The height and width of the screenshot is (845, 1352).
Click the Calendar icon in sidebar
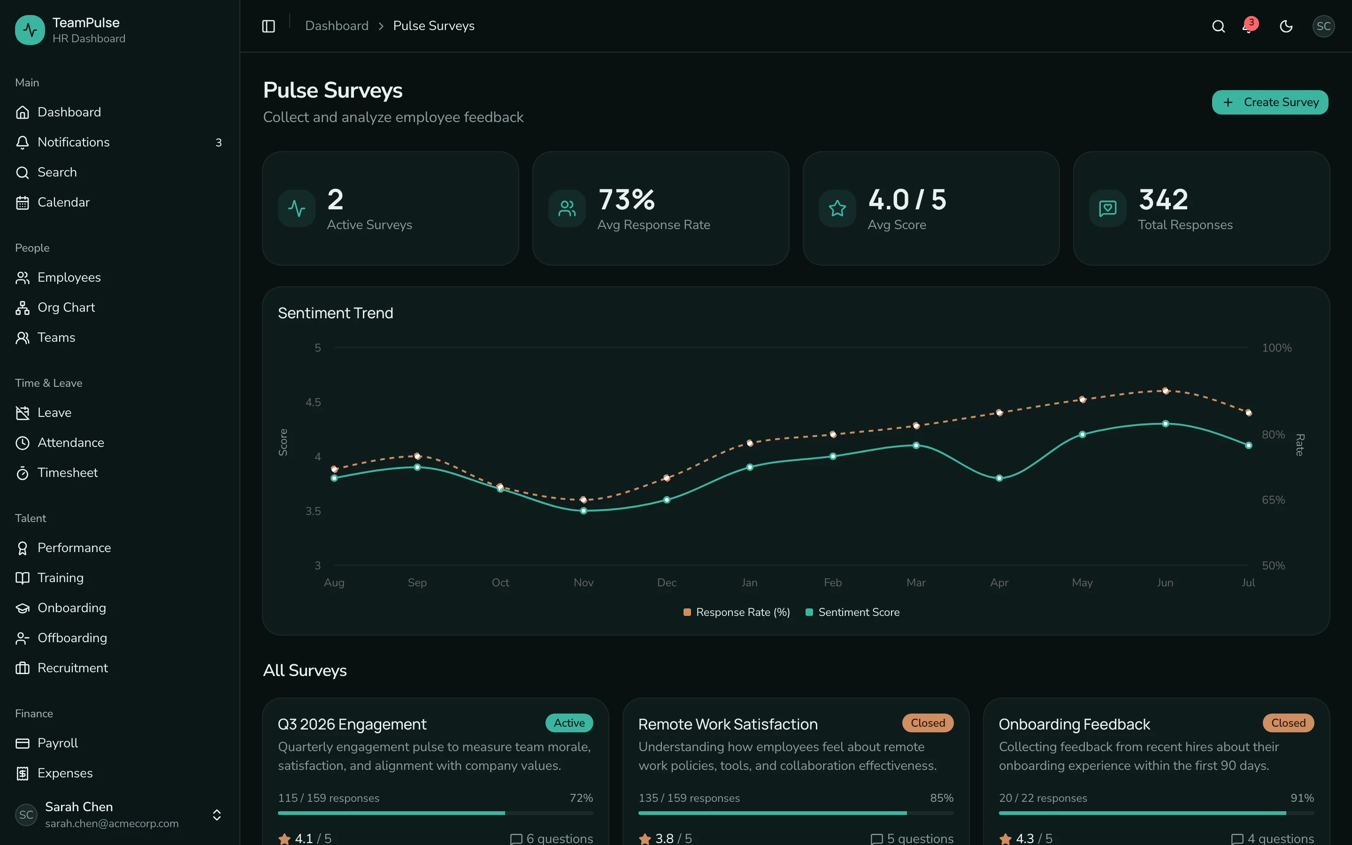coord(23,203)
